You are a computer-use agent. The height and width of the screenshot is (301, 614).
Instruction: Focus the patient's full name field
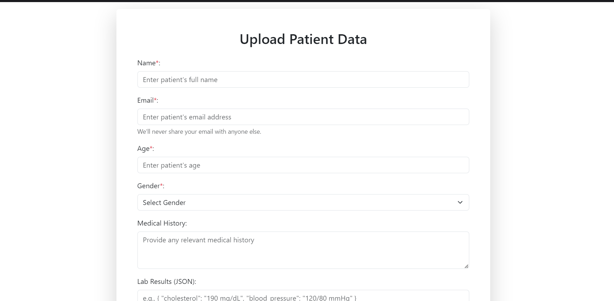pos(303,80)
